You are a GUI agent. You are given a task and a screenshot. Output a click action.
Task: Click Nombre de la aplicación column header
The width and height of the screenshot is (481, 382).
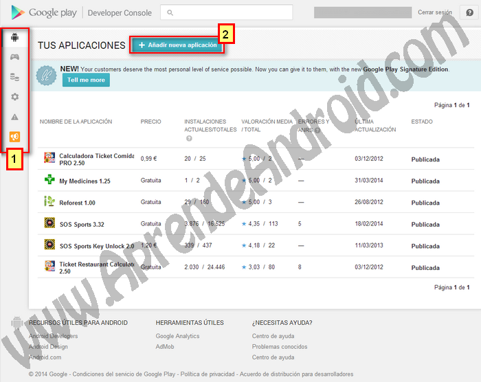tap(76, 122)
